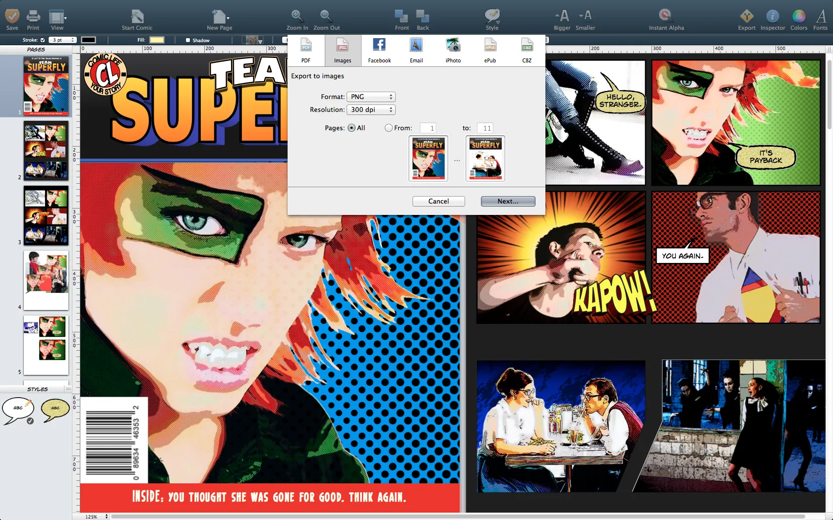Image resolution: width=833 pixels, height=520 pixels.
Task: Open the 125% zoom level selector
Action: pos(96,517)
